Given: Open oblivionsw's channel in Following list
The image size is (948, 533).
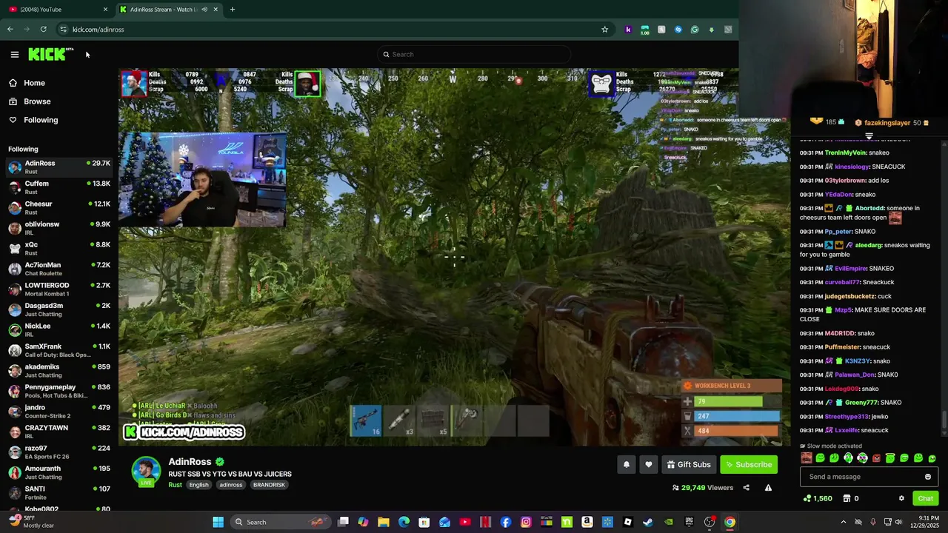Looking at the screenshot, I should pos(59,228).
